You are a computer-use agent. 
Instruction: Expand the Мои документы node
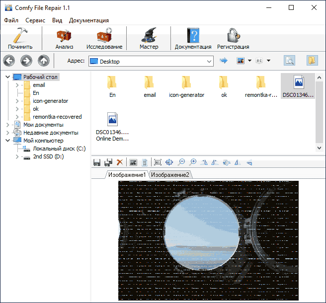(x=7, y=125)
